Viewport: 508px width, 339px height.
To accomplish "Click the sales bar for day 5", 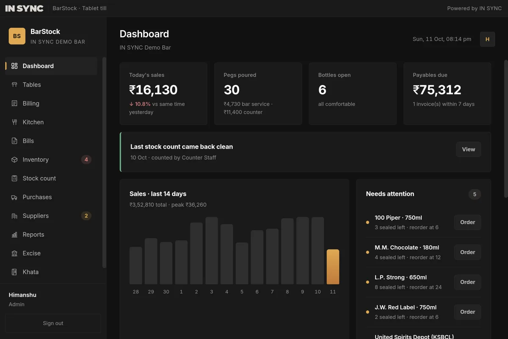I will 242,263.
